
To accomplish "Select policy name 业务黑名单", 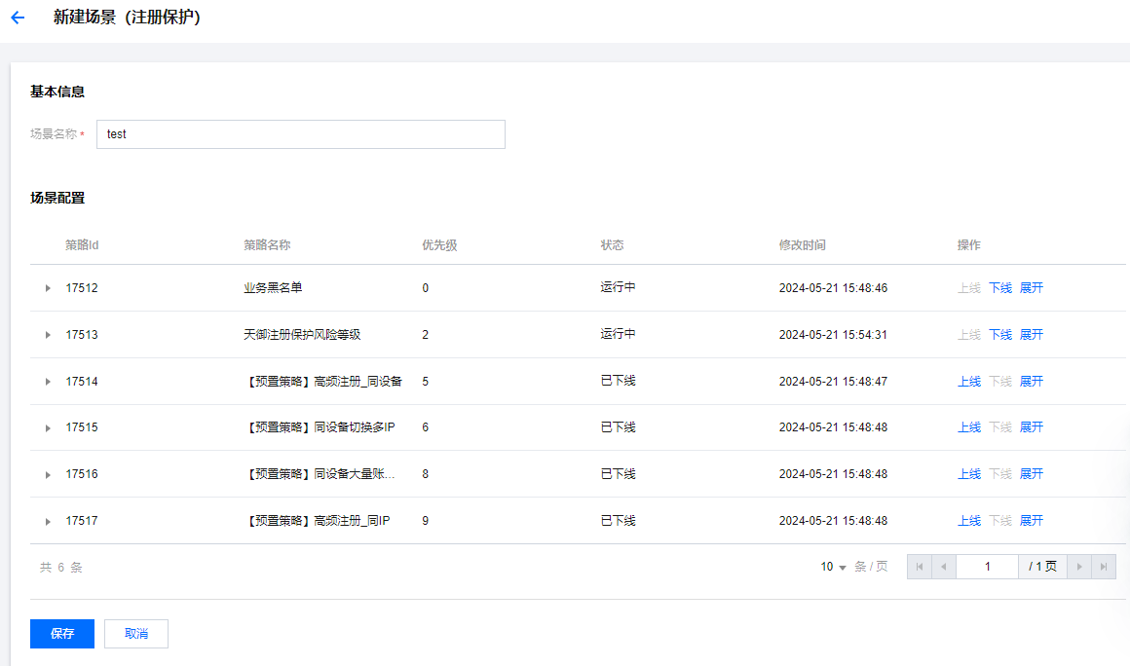I will pos(273,288).
